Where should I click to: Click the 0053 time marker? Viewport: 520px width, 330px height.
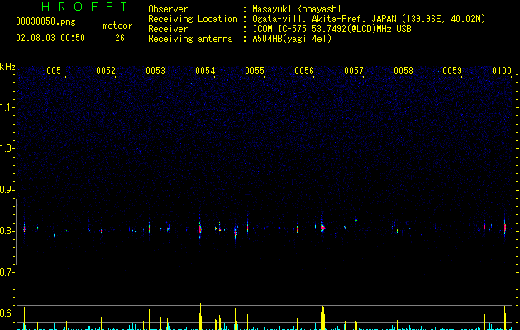coord(155,71)
